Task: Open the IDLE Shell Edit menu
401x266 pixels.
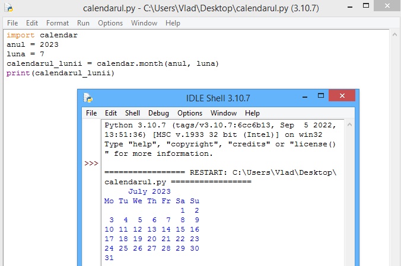Action: pyautogui.click(x=111, y=113)
